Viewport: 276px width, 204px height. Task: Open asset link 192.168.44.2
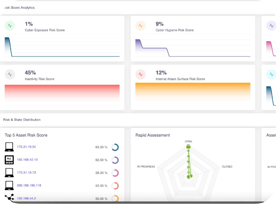point(26,199)
